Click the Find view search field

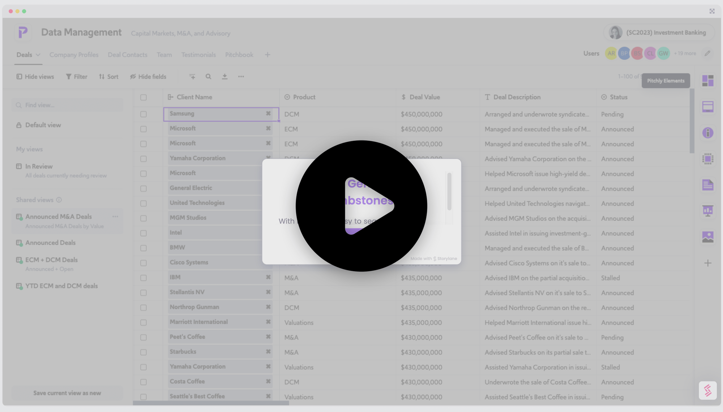(x=67, y=105)
